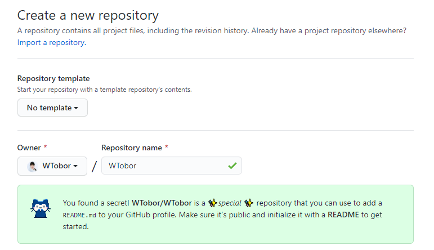Image resolution: width=434 pixels, height=250 pixels.
Task: Click the slash separator between owner and name
Action: [94, 166]
